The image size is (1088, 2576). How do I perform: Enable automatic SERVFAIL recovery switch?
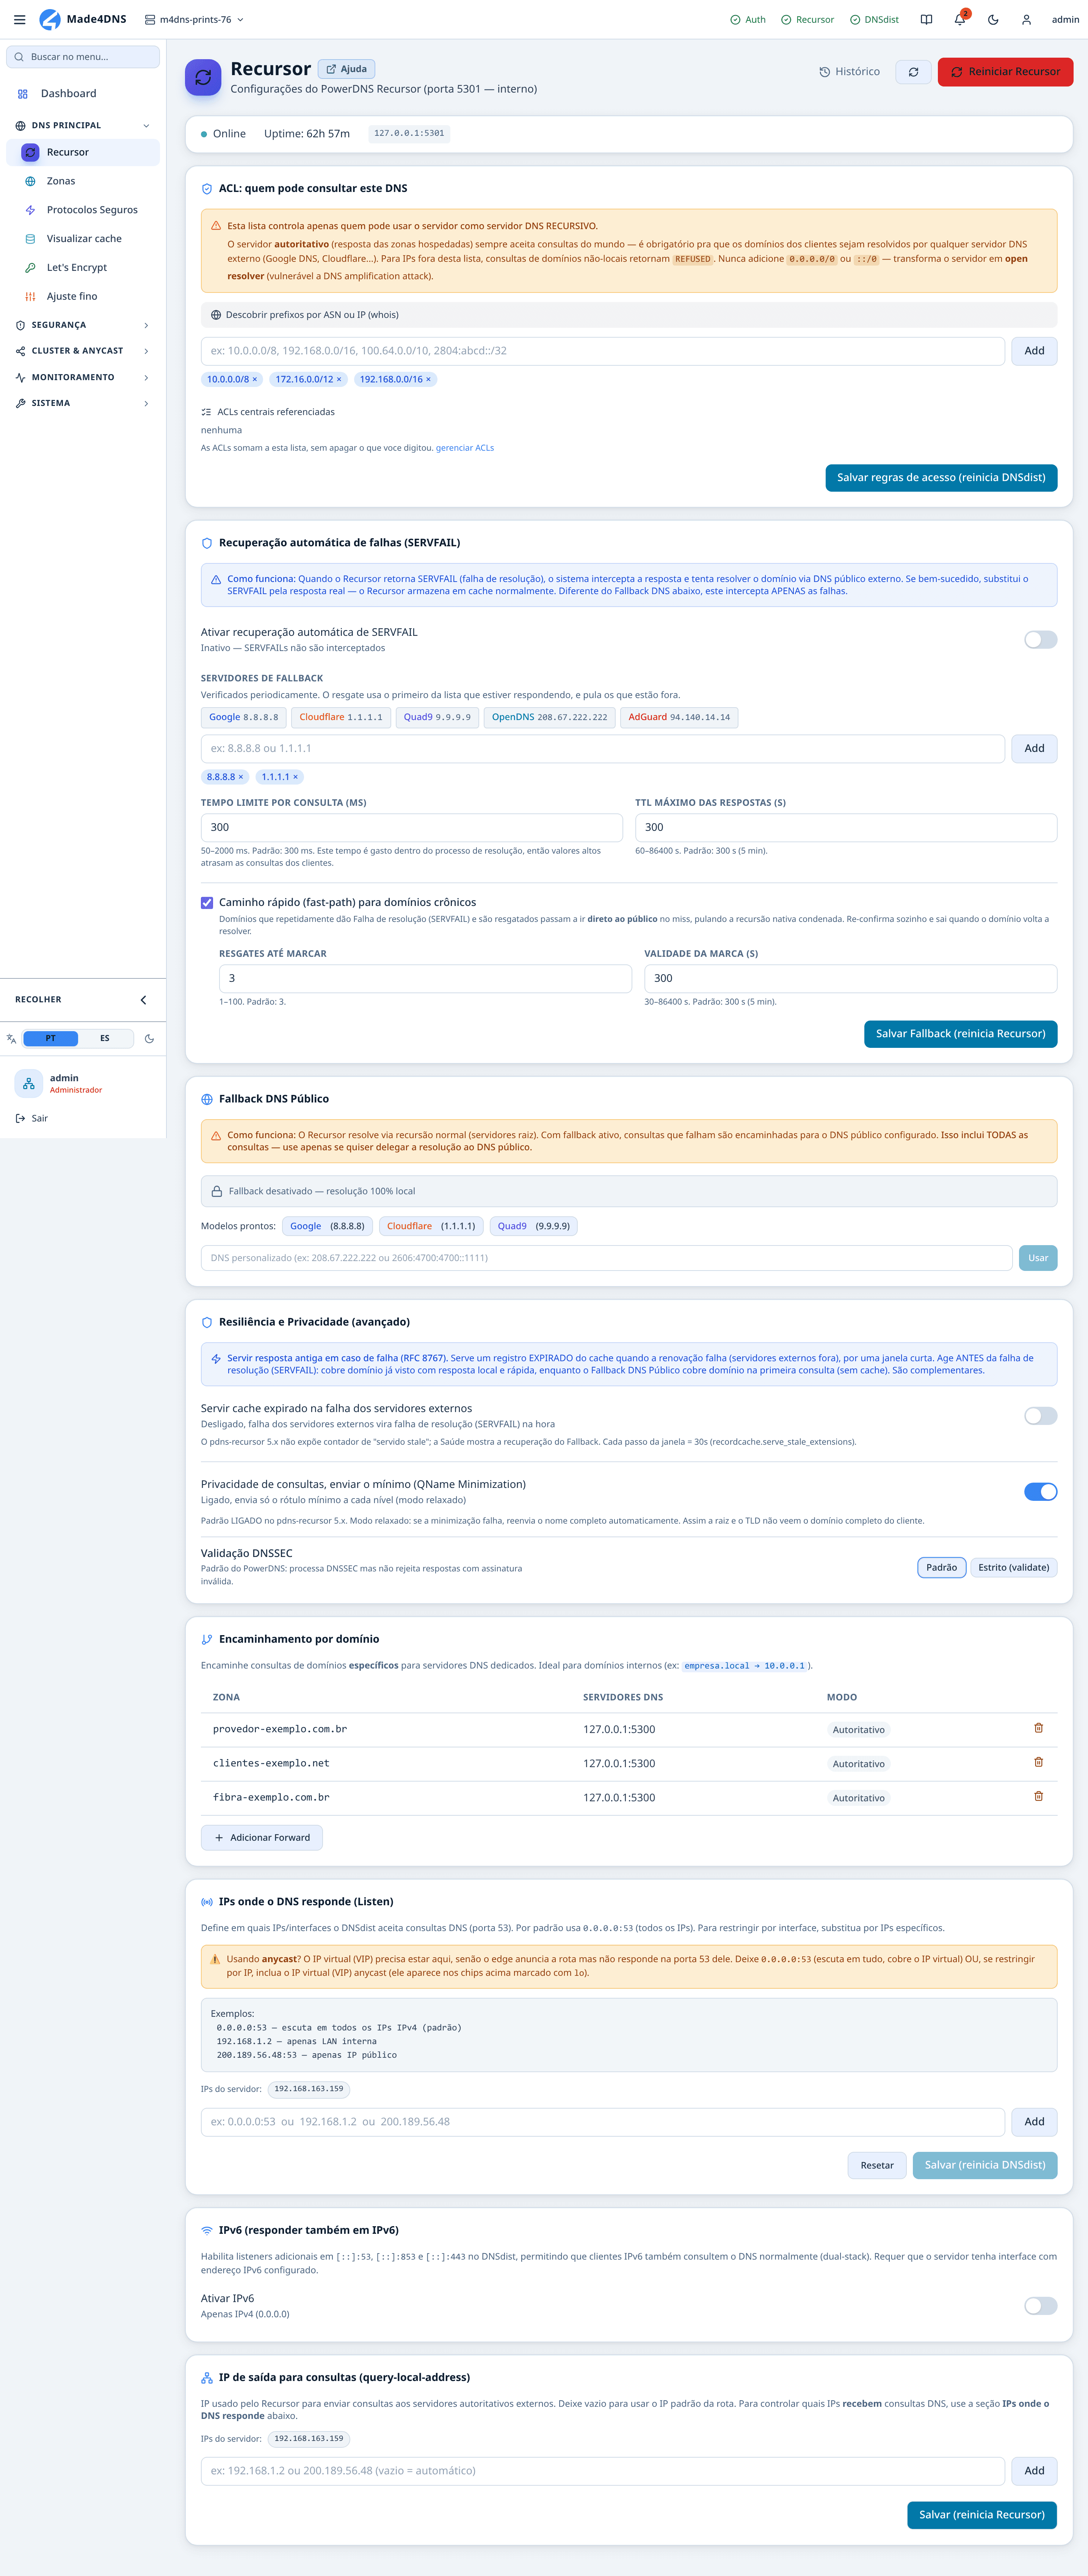[x=1040, y=640]
